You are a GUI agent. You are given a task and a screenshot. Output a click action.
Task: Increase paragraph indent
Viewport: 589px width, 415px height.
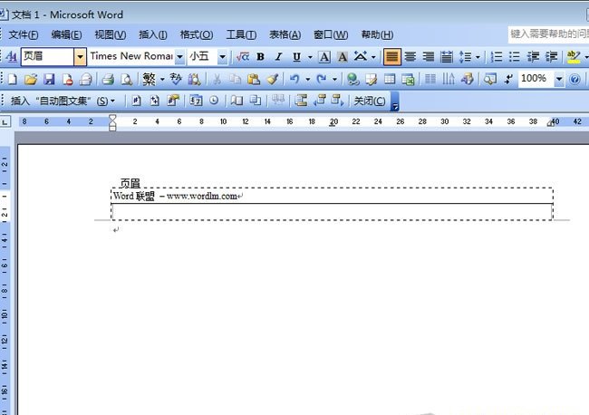tap(552, 57)
